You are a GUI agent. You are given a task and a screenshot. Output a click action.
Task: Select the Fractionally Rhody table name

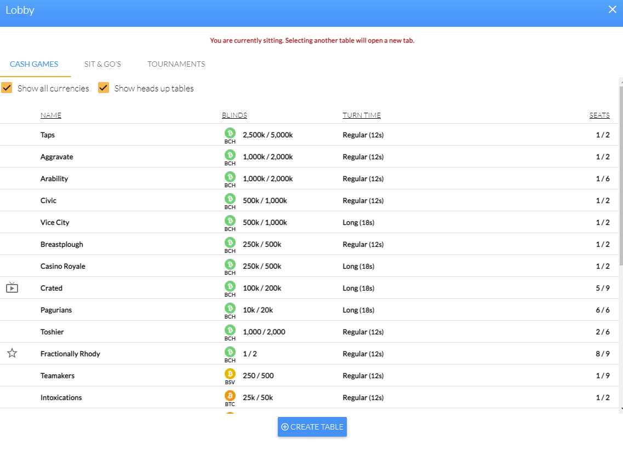pos(70,354)
